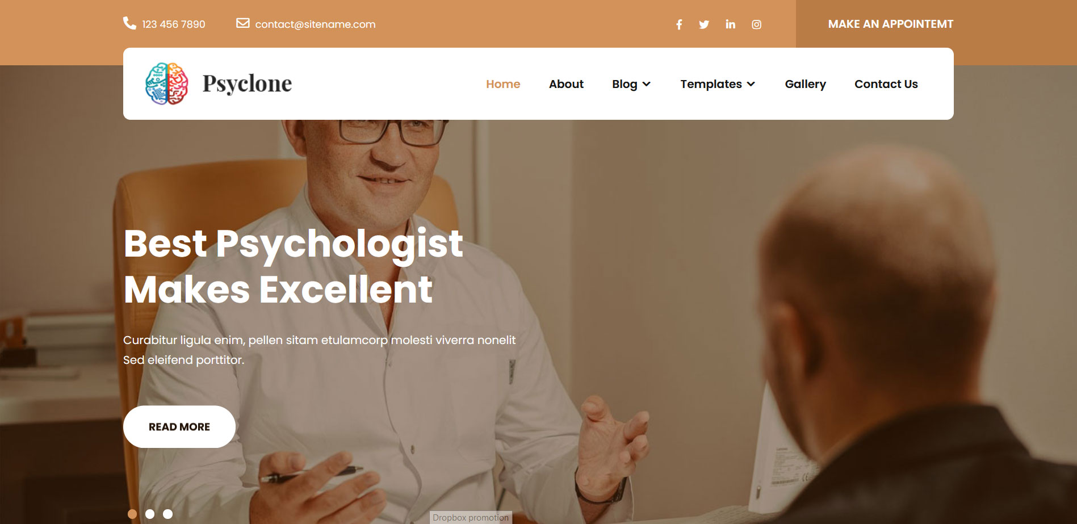This screenshot has width=1077, height=524.
Task: Open the Twitter social icon
Action: point(704,24)
